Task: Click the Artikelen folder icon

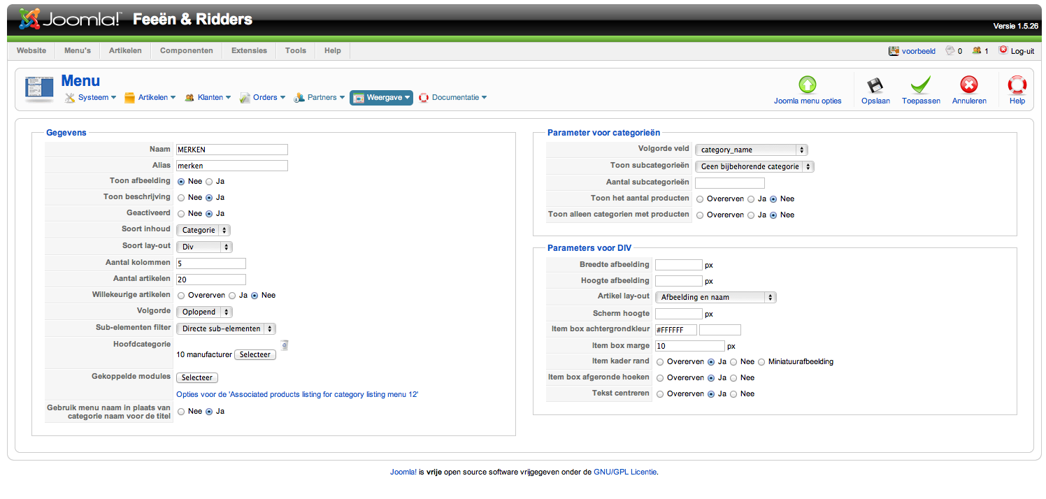Action: pyautogui.click(x=129, y=98)
